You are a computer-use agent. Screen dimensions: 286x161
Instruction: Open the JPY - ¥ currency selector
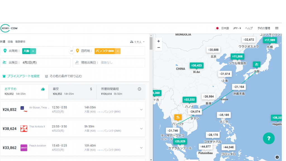237,28
